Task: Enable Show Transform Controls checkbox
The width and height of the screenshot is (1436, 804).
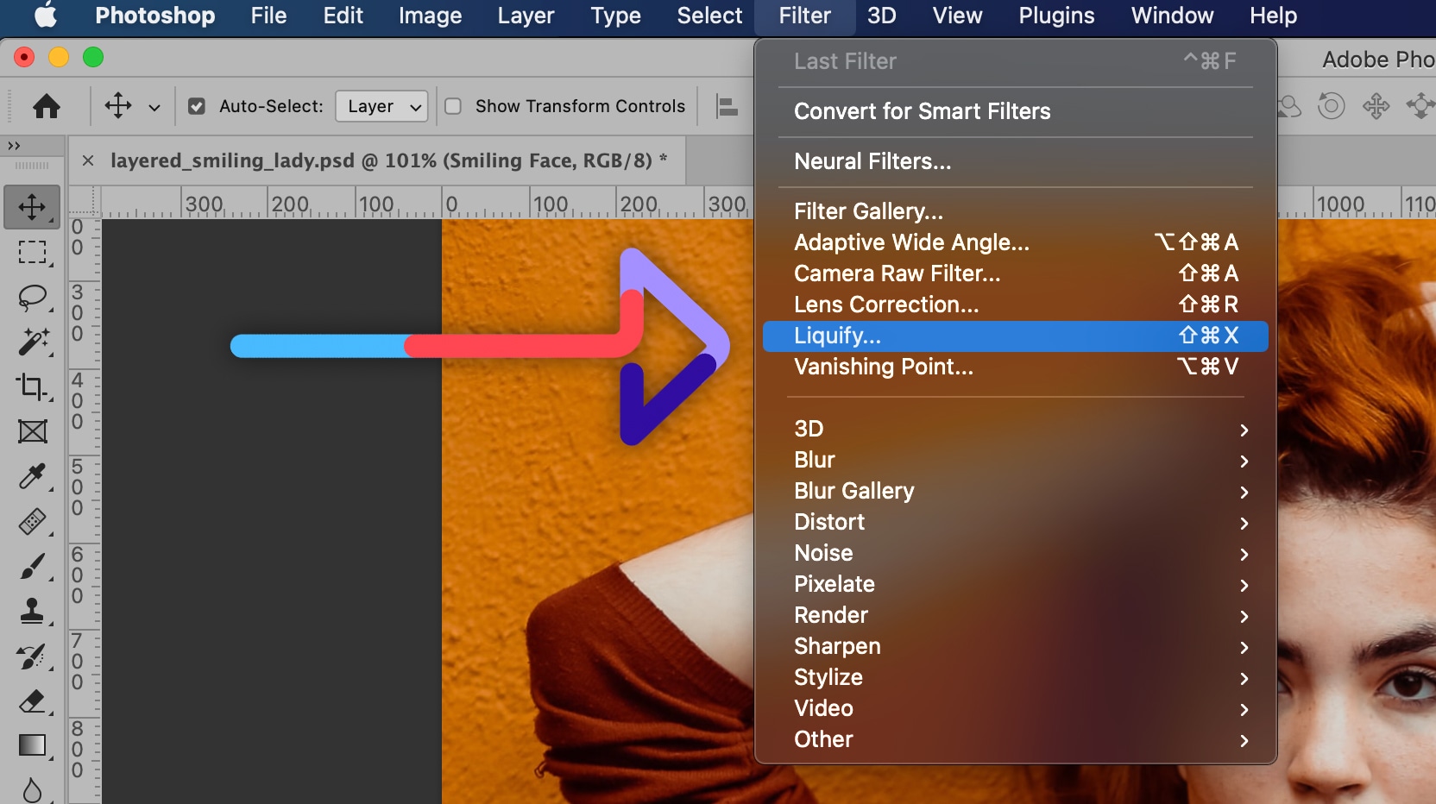Action: point(453,106)
